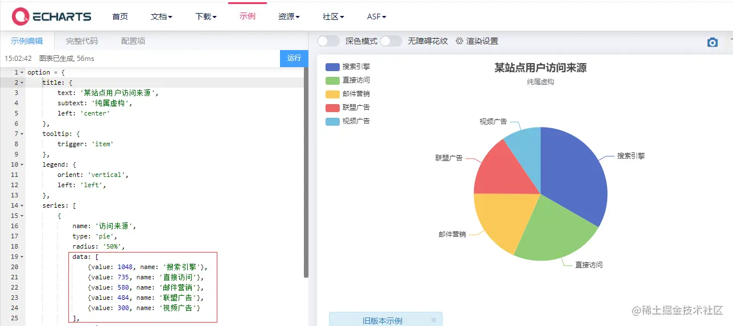
Task: Click pie label 邮件营销 beside chart
Action: (x=452, y=234)
